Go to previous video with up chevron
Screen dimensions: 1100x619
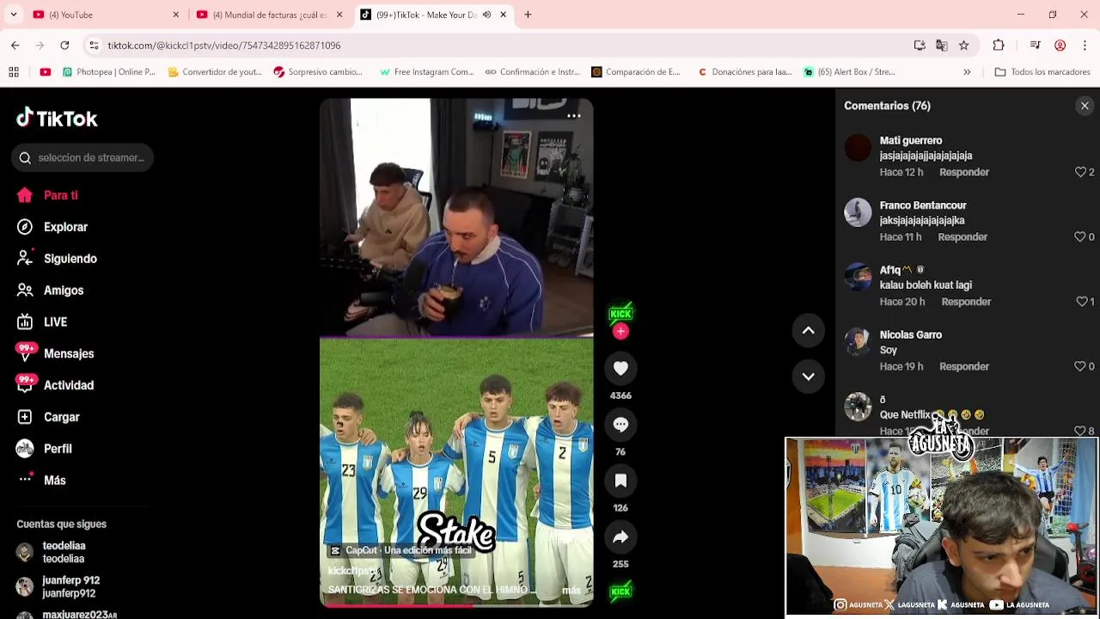coord(808,330)
